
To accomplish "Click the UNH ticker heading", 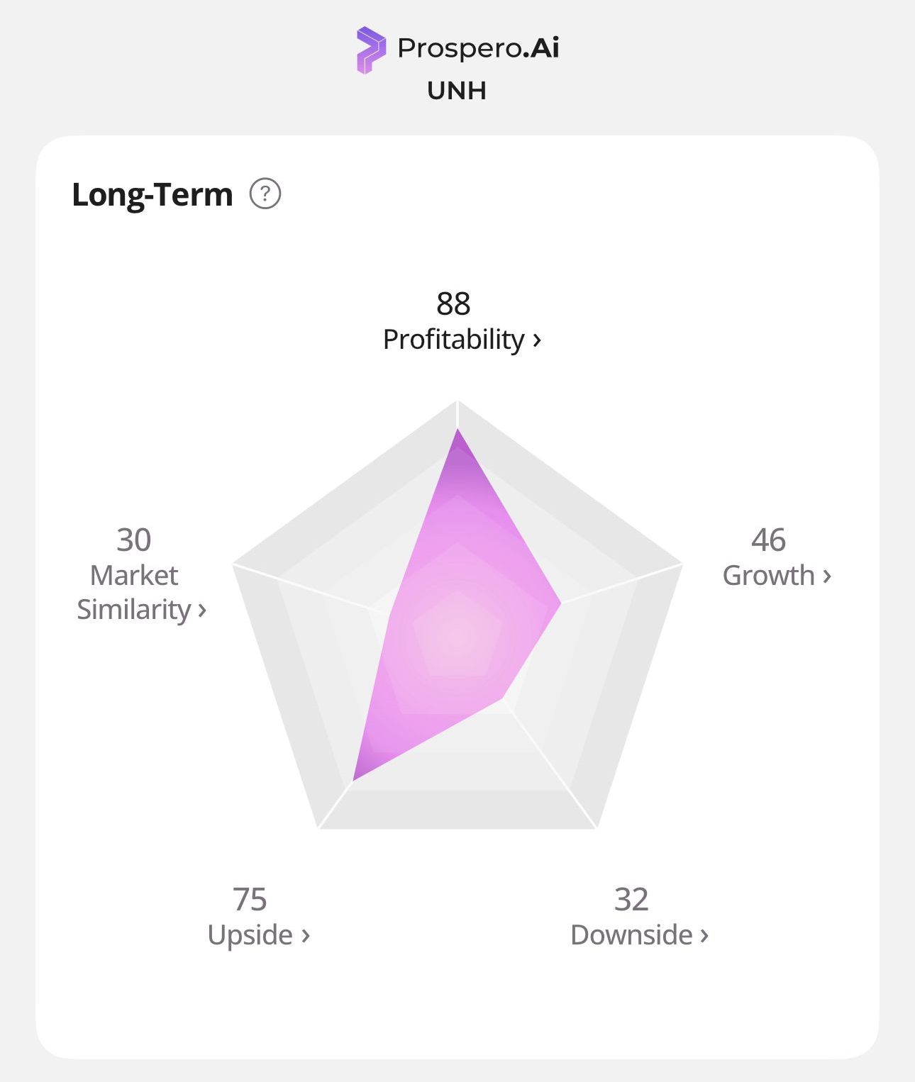I will coord(457,91).
